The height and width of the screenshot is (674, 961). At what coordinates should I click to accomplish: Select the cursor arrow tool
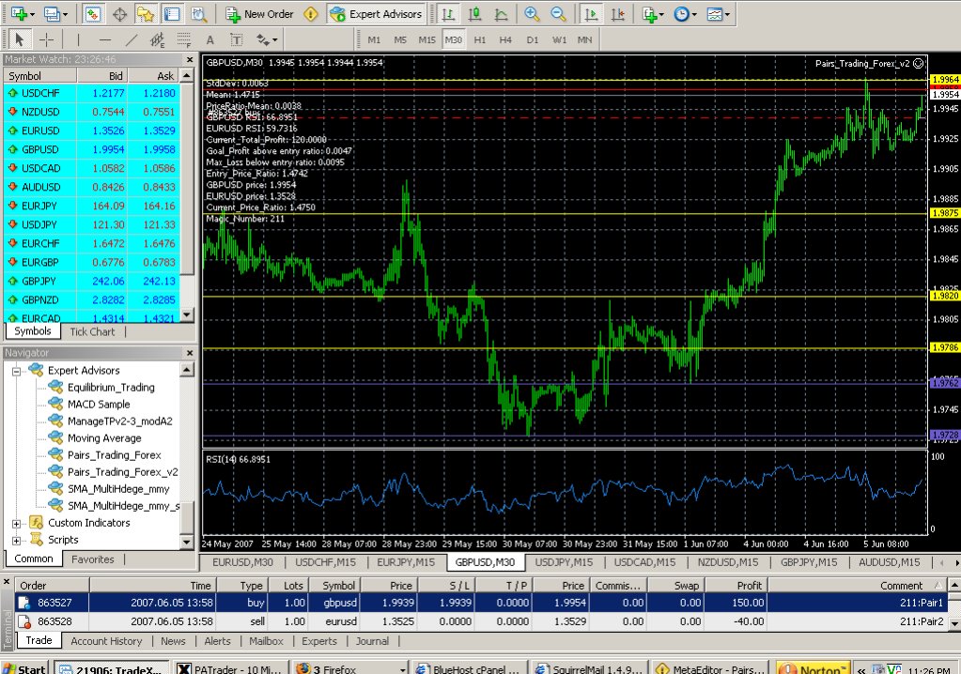point(19,39)
